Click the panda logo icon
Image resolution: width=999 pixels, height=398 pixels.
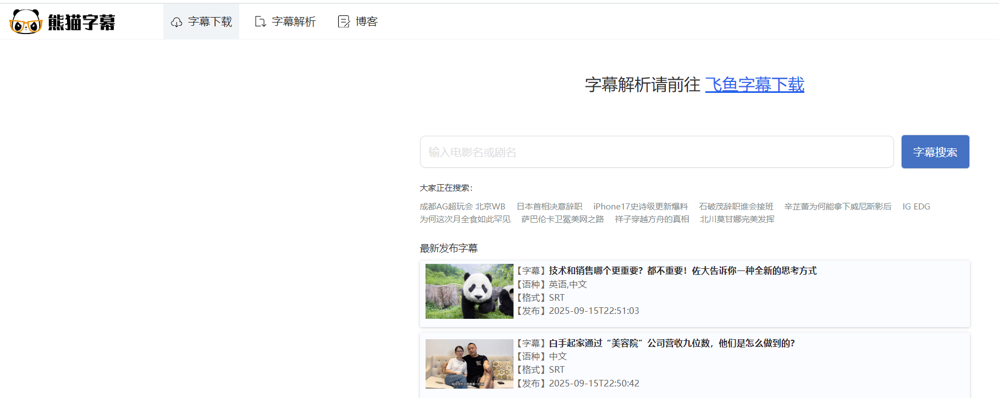coord(26,22)
